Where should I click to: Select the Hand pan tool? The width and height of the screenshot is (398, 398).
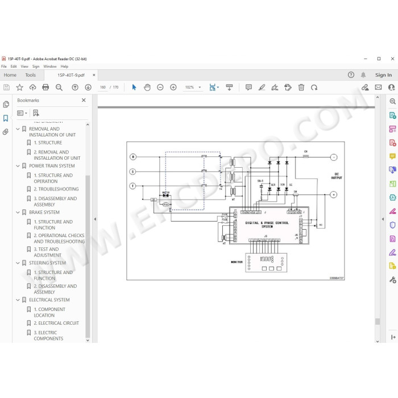(x=147, y=88)
